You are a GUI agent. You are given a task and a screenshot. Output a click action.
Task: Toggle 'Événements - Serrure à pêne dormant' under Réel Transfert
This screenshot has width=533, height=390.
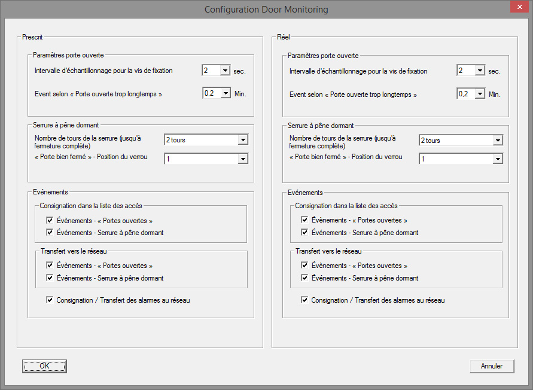pos(304,278)
